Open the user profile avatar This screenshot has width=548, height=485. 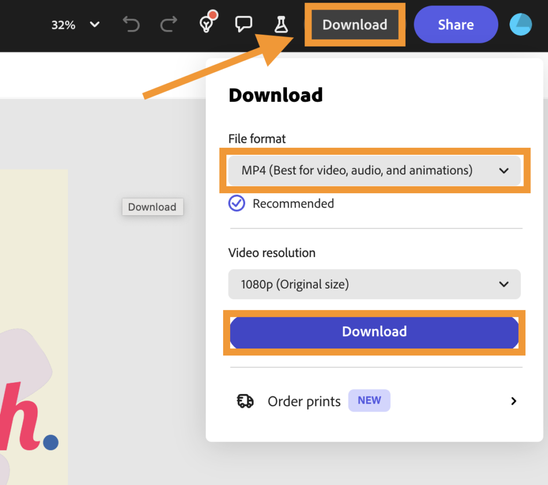(520, 25)
